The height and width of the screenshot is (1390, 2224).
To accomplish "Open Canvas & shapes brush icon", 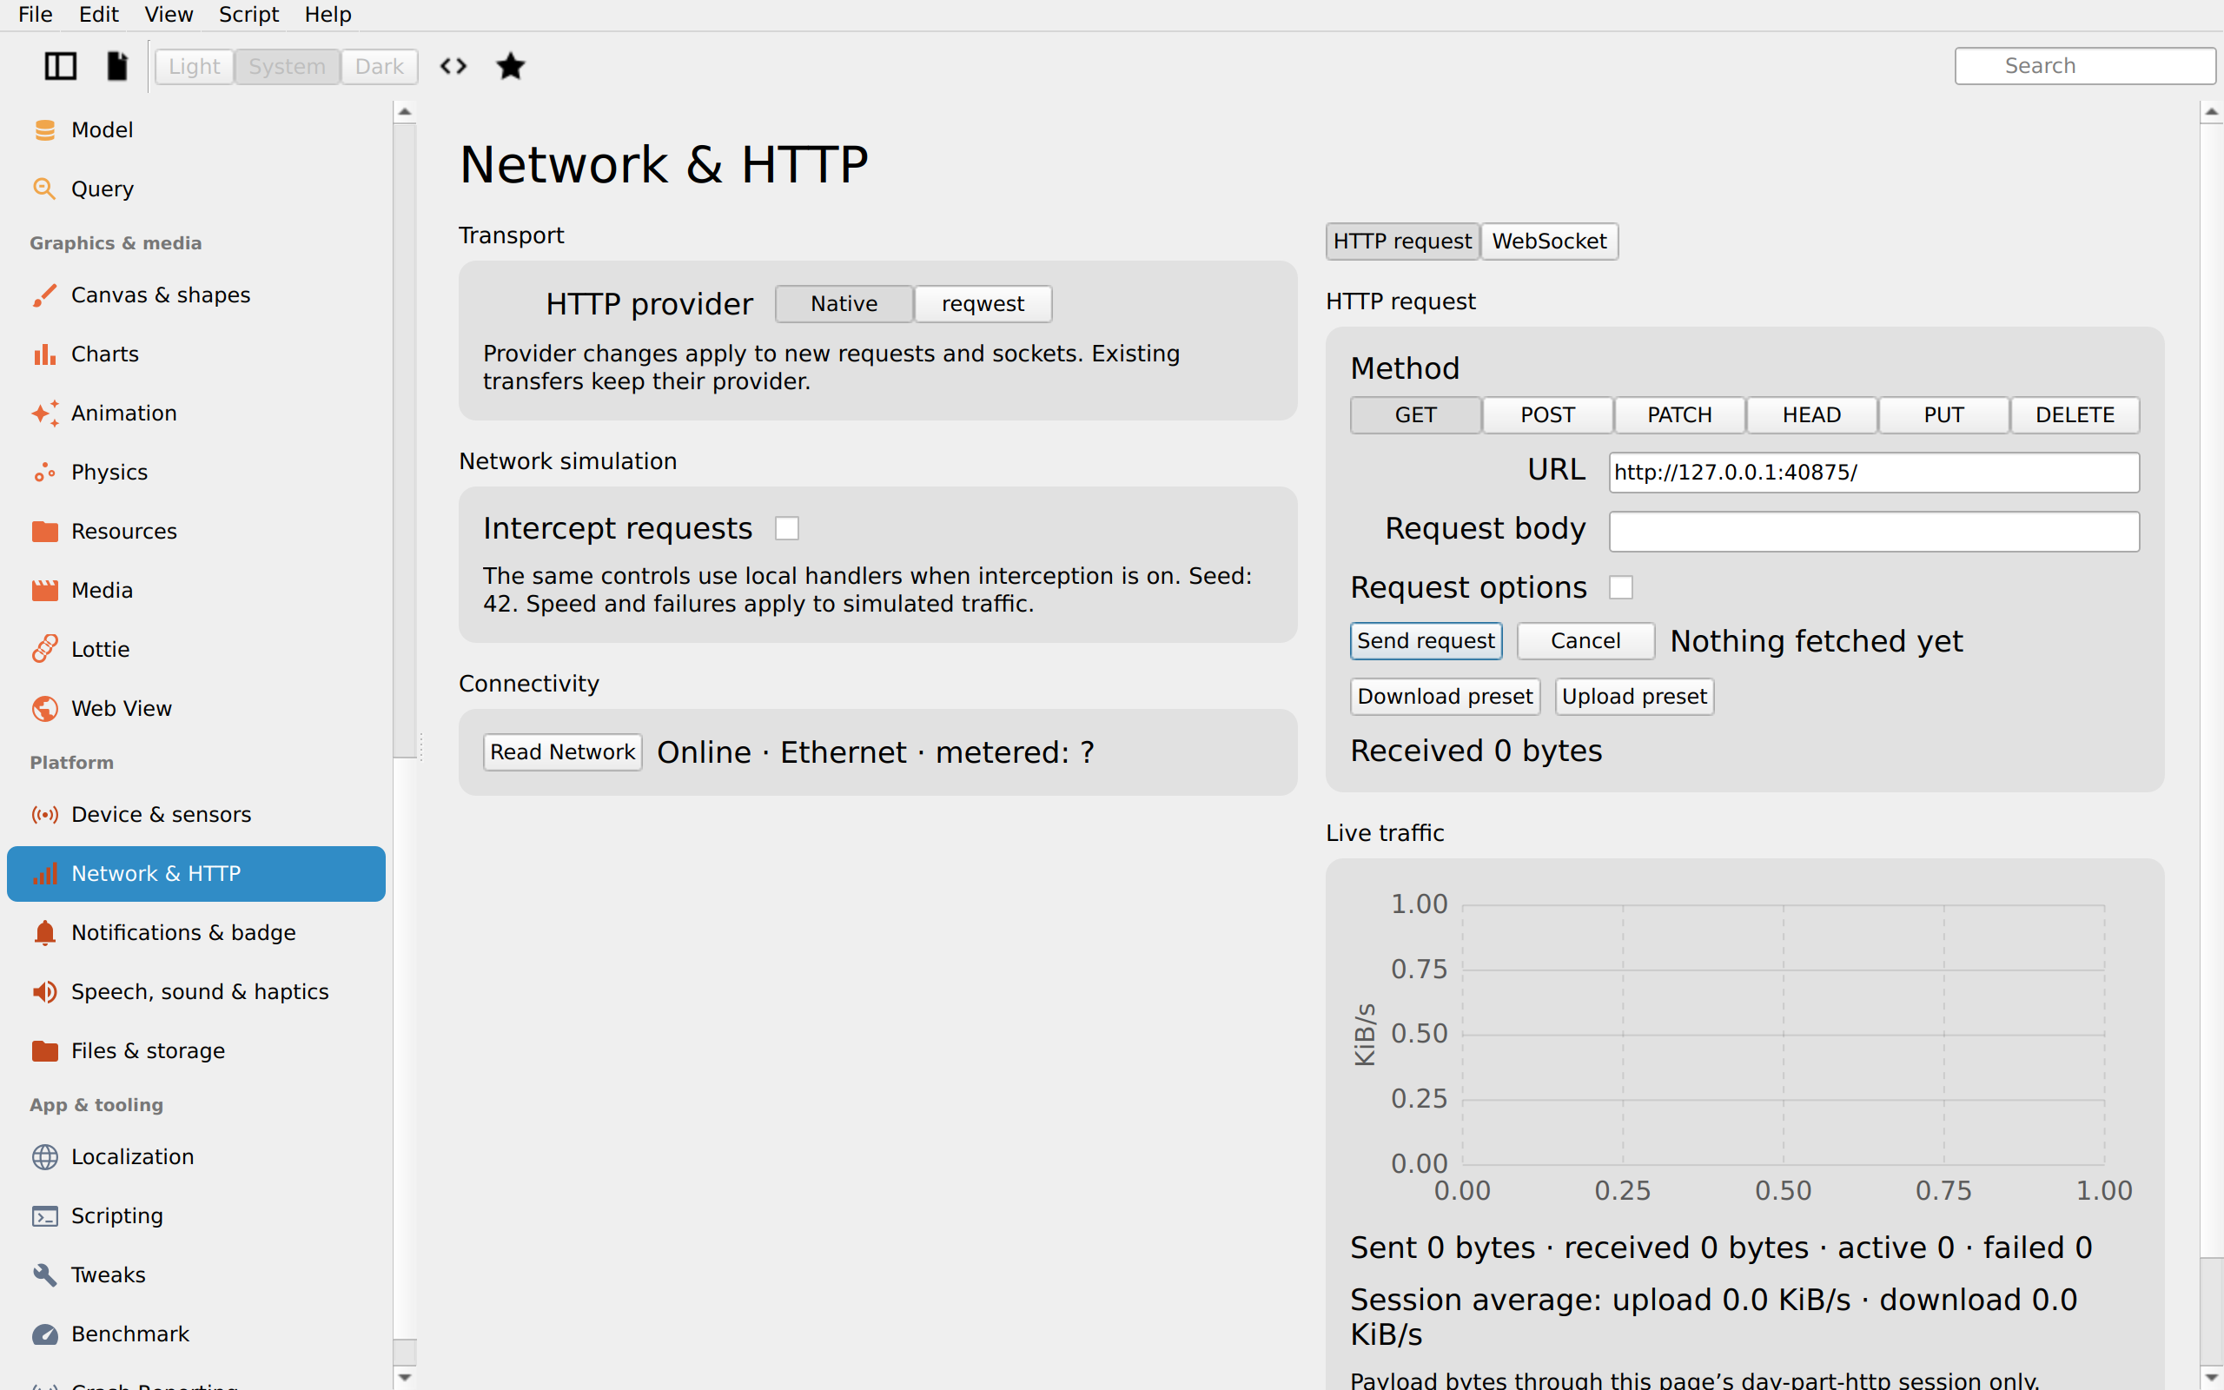I will click(x=44, y=295).
